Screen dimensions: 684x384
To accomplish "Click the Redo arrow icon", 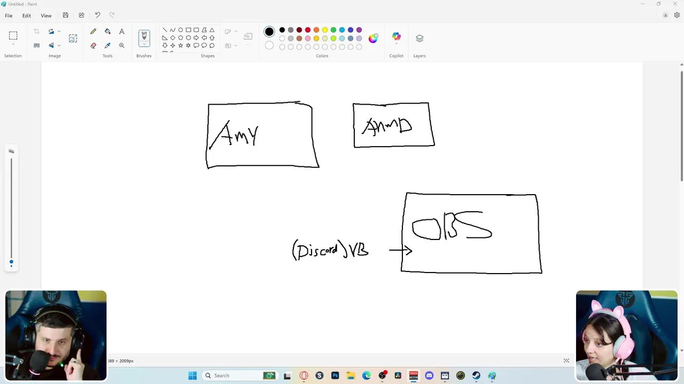I will tap(112, 15).
